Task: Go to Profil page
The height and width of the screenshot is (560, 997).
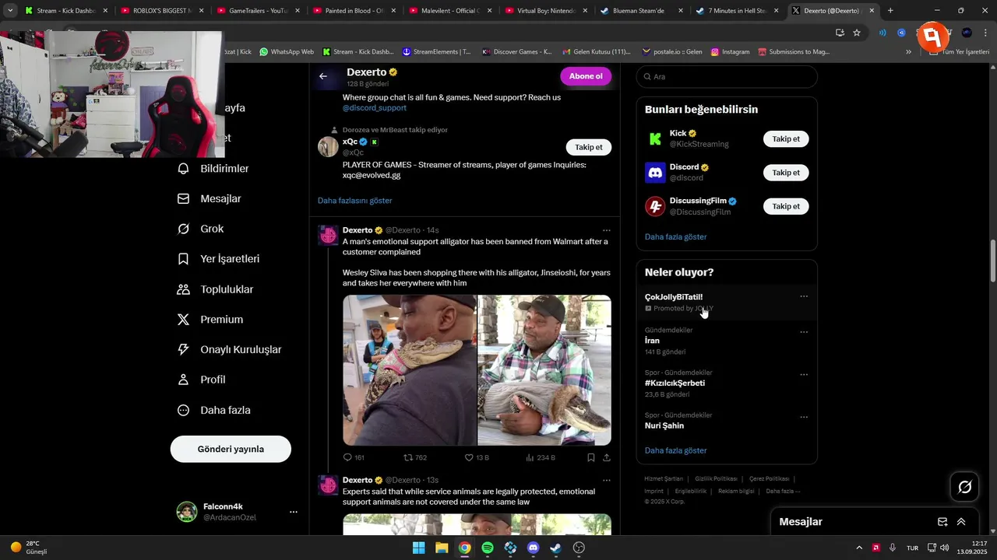Action: [x=202, y=380]
